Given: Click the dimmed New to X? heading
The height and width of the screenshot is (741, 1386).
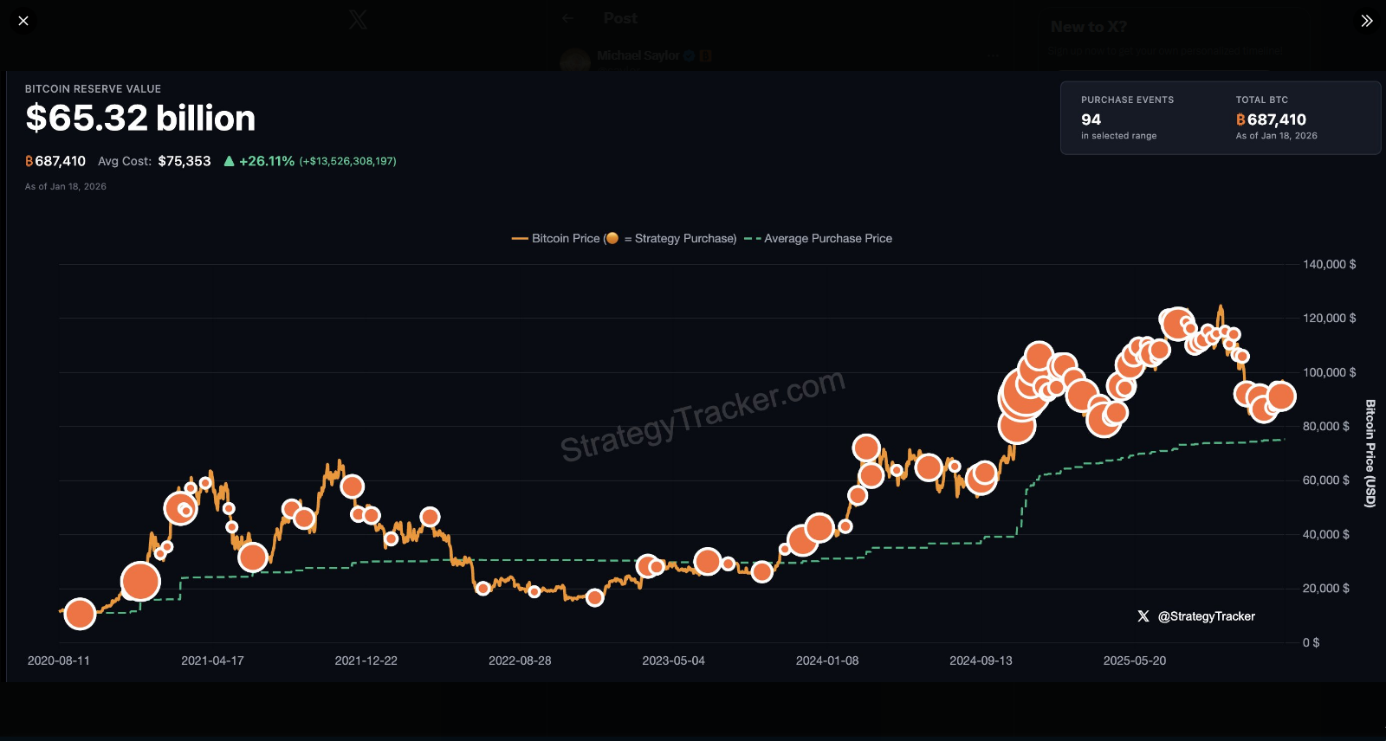Looking at the screenshot, I should [1088, 27].
